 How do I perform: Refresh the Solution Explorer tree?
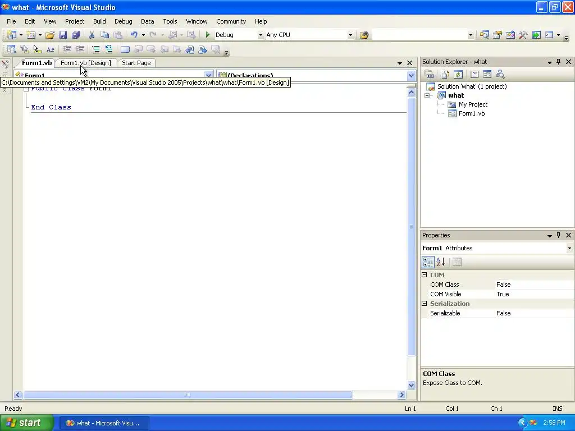(458, 75)
